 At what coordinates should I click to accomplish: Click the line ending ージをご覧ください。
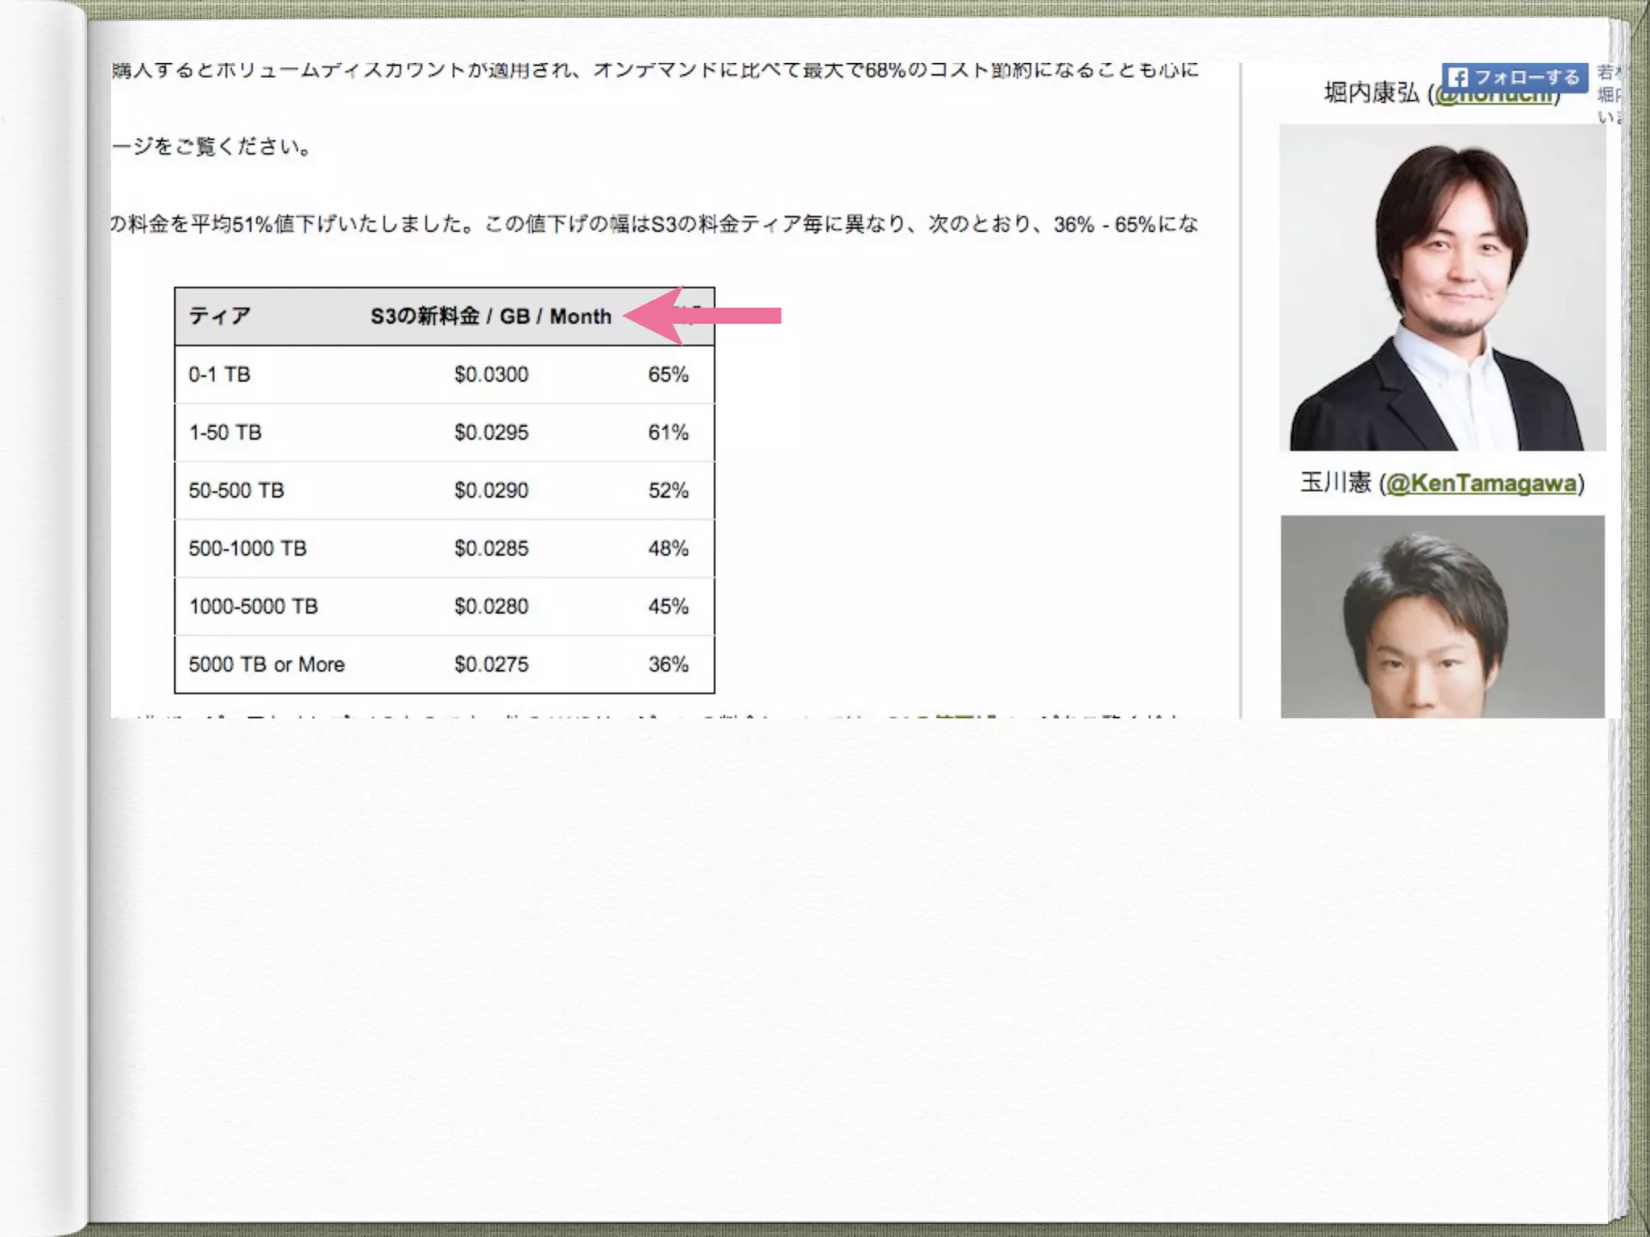pos(212,147)
